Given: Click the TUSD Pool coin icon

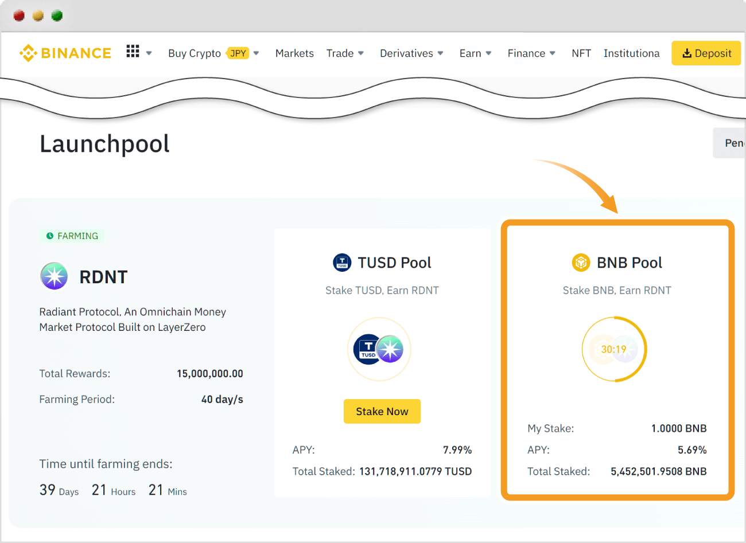Looking at the screenshot, I should 342,263.
